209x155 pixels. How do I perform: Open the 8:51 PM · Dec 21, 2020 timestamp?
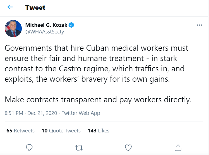coord(31,113)
